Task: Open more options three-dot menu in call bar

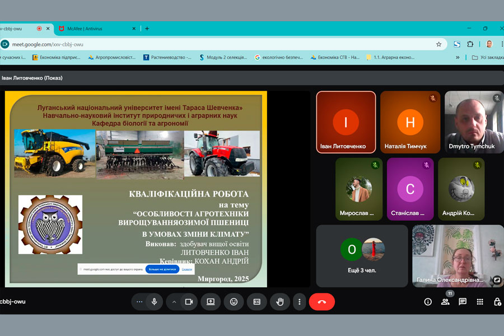Action: click(x=300, y=302)
